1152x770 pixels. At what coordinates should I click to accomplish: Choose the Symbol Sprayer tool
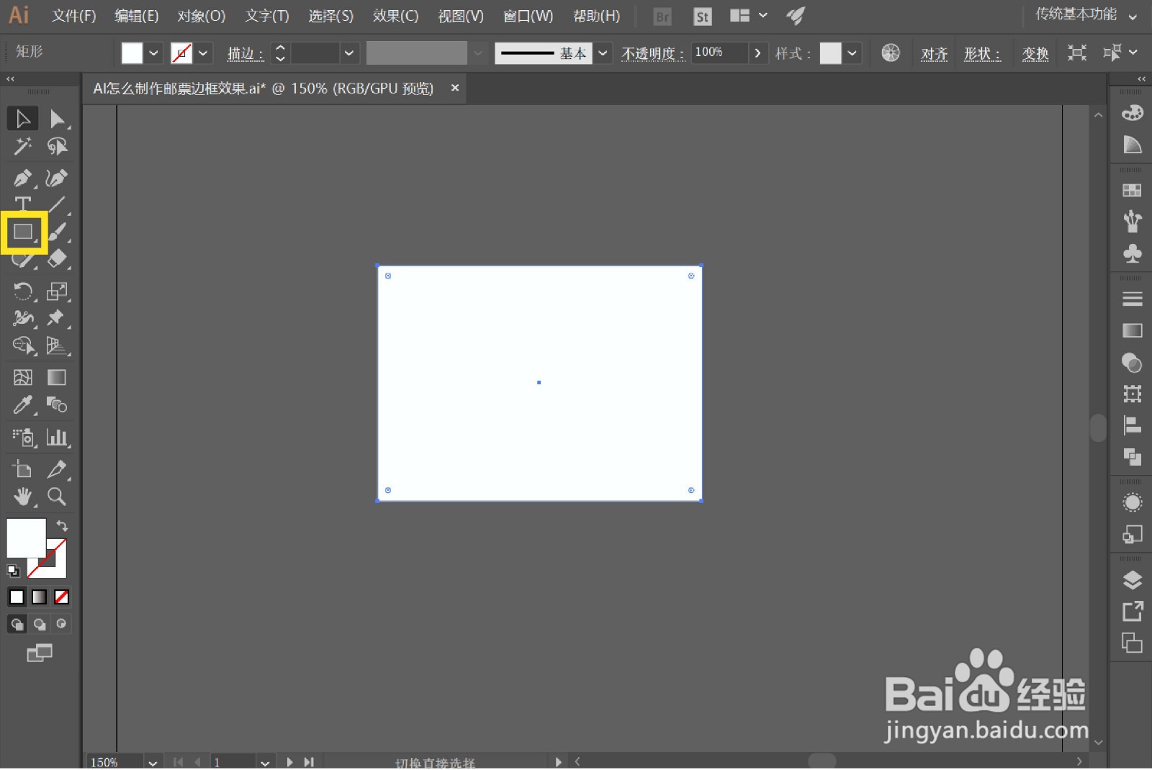coord(23,437)
